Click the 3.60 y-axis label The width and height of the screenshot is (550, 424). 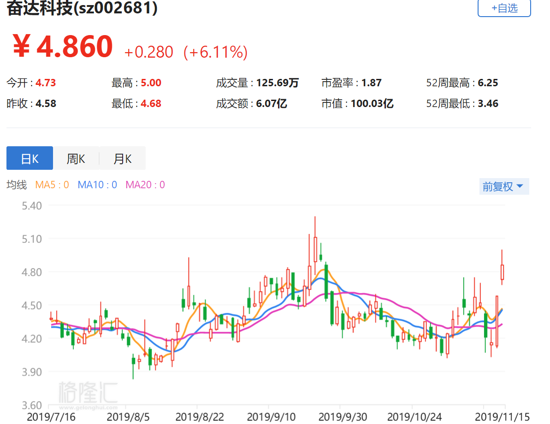(x=31, y=406)
